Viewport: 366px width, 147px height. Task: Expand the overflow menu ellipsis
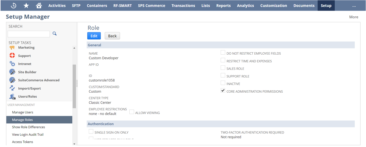tap(354, 6)
